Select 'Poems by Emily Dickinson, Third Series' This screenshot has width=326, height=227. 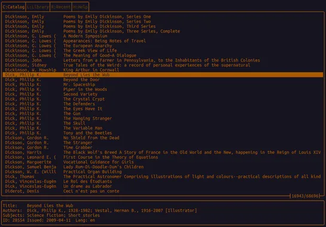tap(163, 26)
